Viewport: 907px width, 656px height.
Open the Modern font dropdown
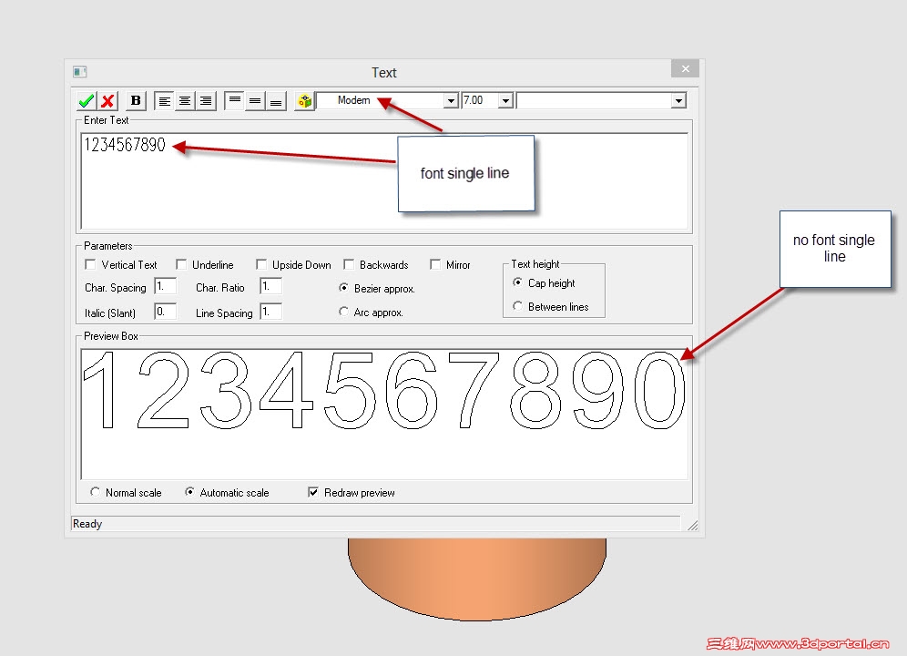pos(451,101)
